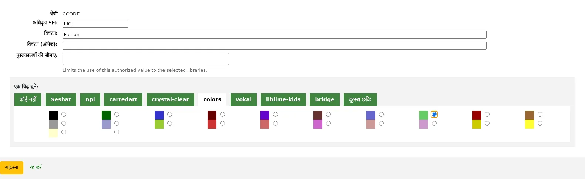The height and width of the screenshot is (179, 585).
Task: Open the Seshat icon set tab
Action: 61,99
